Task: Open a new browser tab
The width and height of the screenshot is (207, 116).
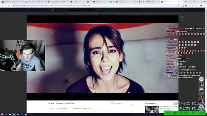Action: click(x=185, y=2)
